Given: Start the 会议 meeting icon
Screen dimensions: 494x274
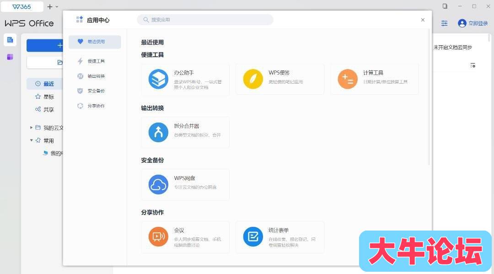Looking at the screenshot, I should click(158, 236).
